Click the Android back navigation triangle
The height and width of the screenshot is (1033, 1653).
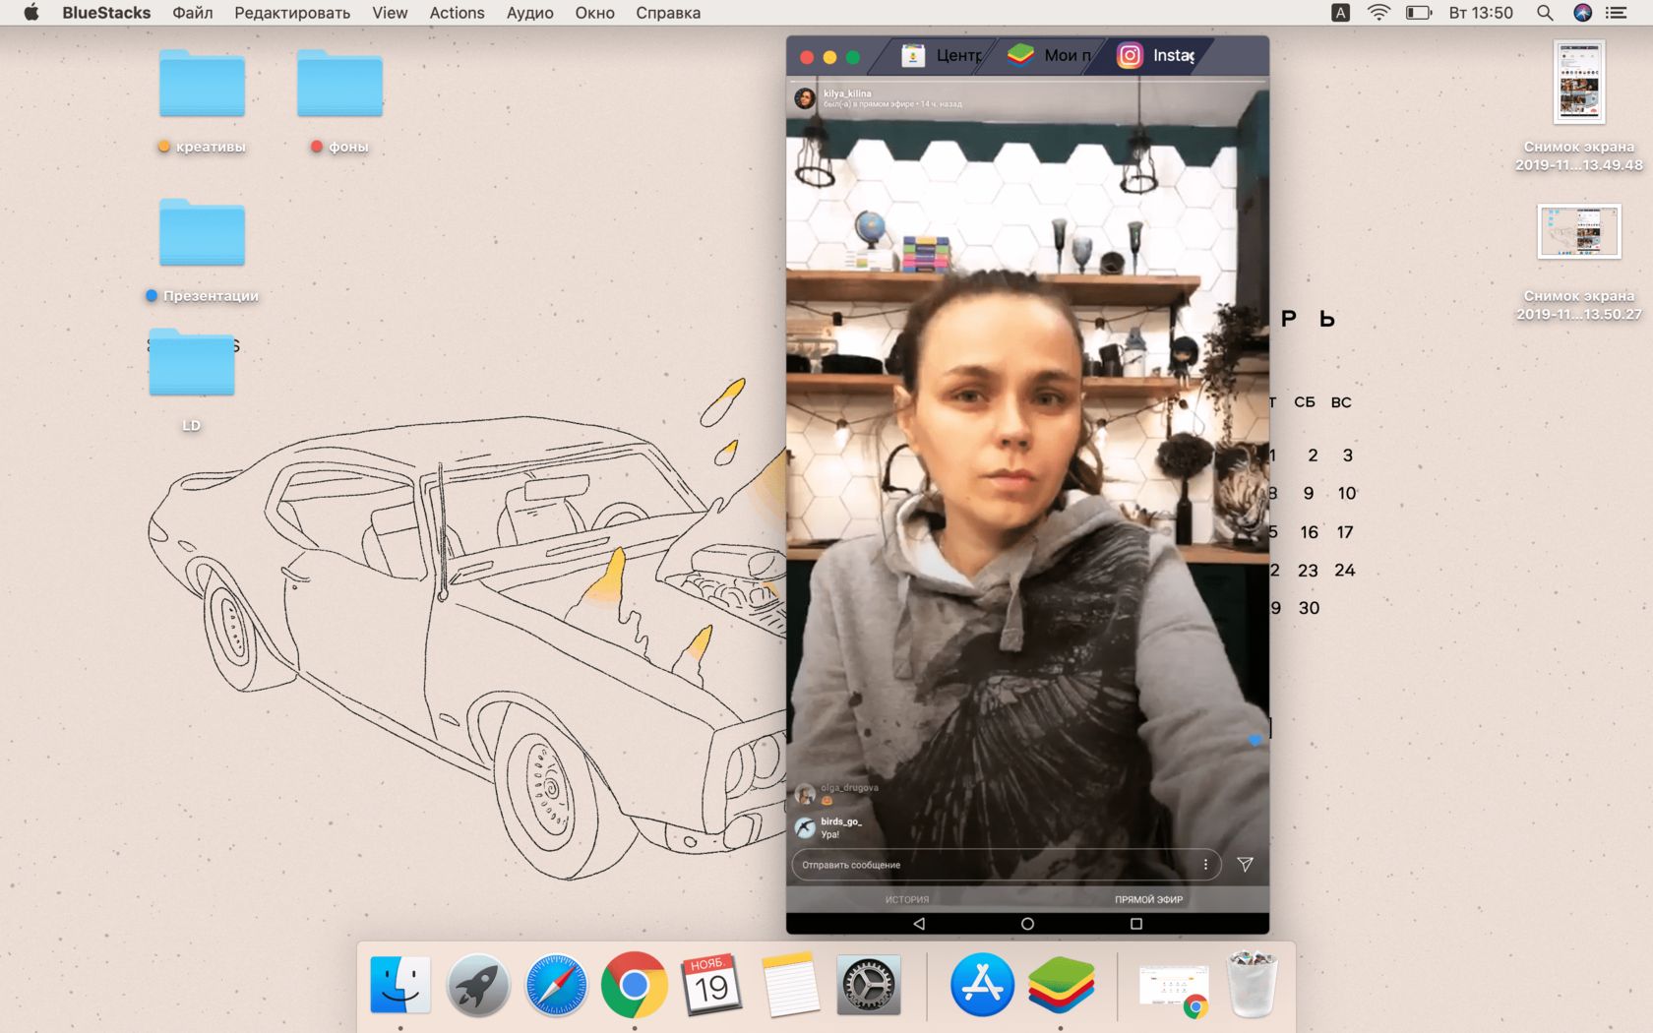[919, 924]
